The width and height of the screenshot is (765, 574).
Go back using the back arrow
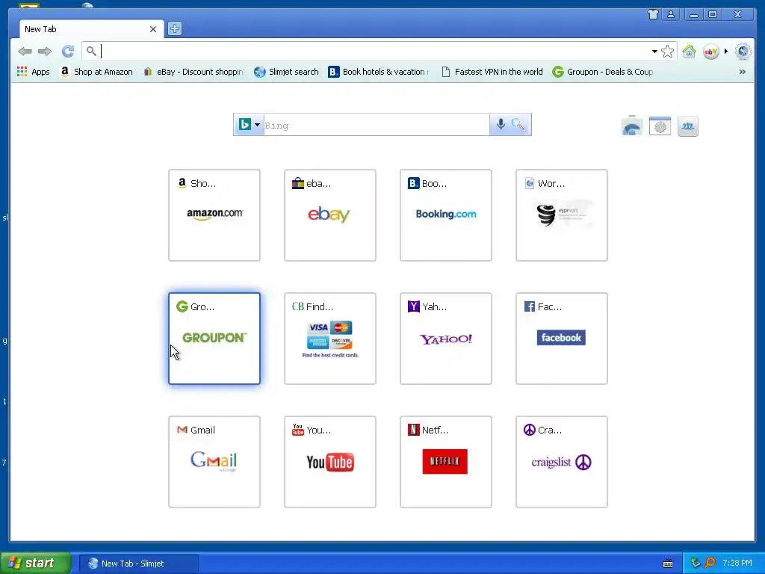(x=25, y=52)
